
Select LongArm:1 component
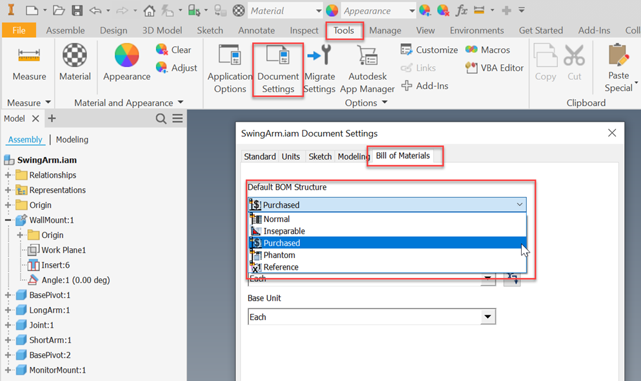(49, 310)
